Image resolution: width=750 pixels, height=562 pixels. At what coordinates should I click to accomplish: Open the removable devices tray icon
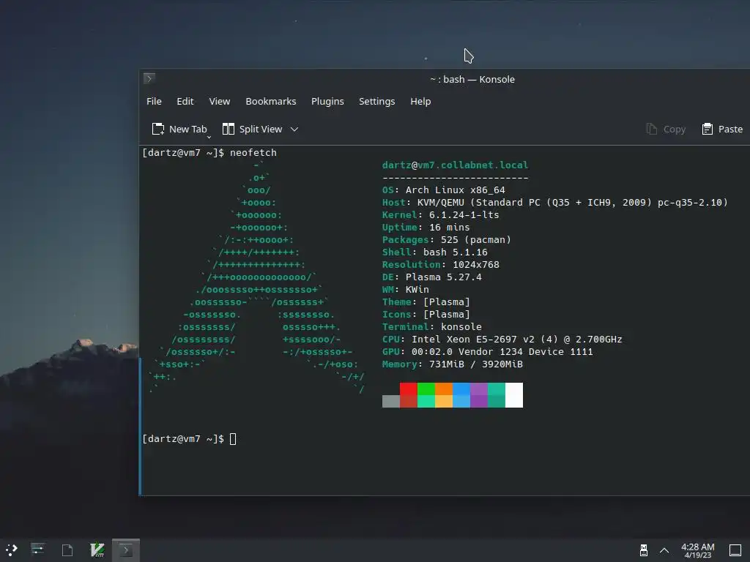[x=644, y=550]
